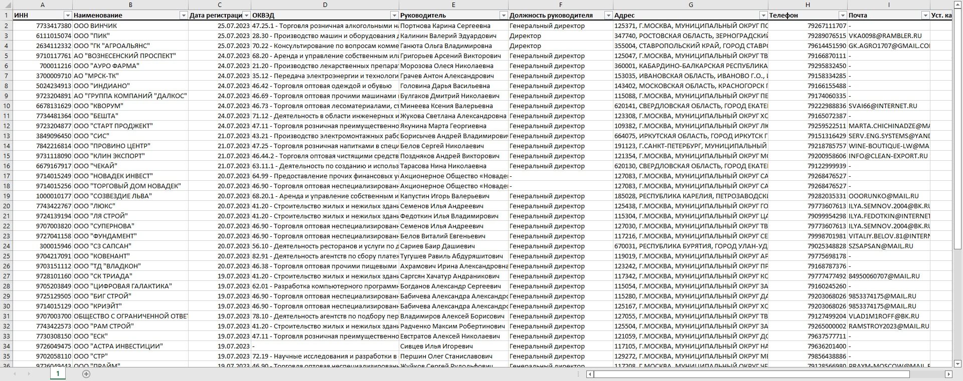Click horizontal scrollbar right arrow
Screen dimensions: 963x381
coord(948,374)
